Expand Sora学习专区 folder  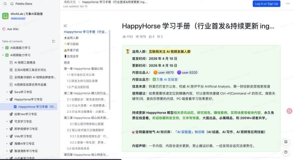click(7, 92)
